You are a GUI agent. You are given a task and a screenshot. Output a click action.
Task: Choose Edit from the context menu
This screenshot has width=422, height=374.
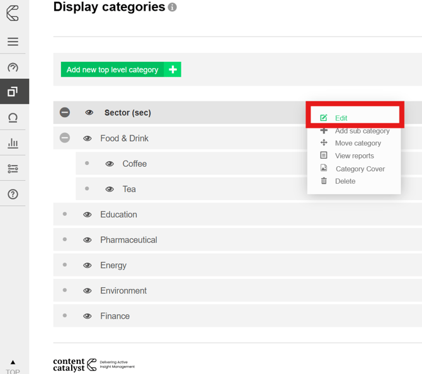tap(341, 118)
